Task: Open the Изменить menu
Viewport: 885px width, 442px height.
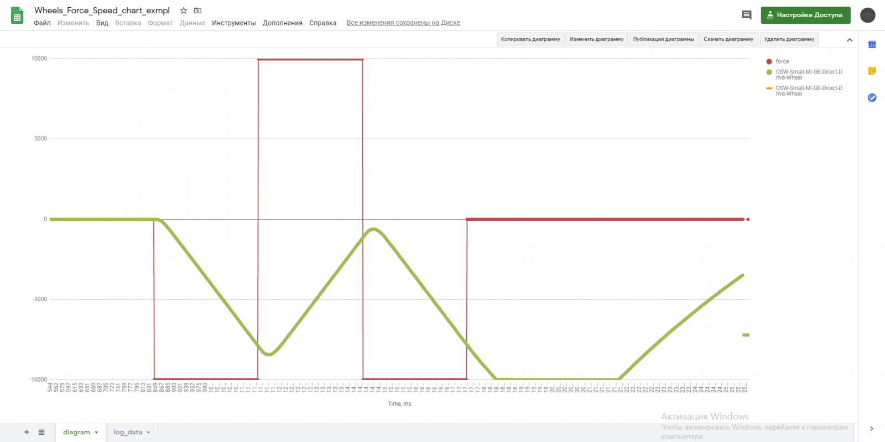Action: [x=74, y=23]
